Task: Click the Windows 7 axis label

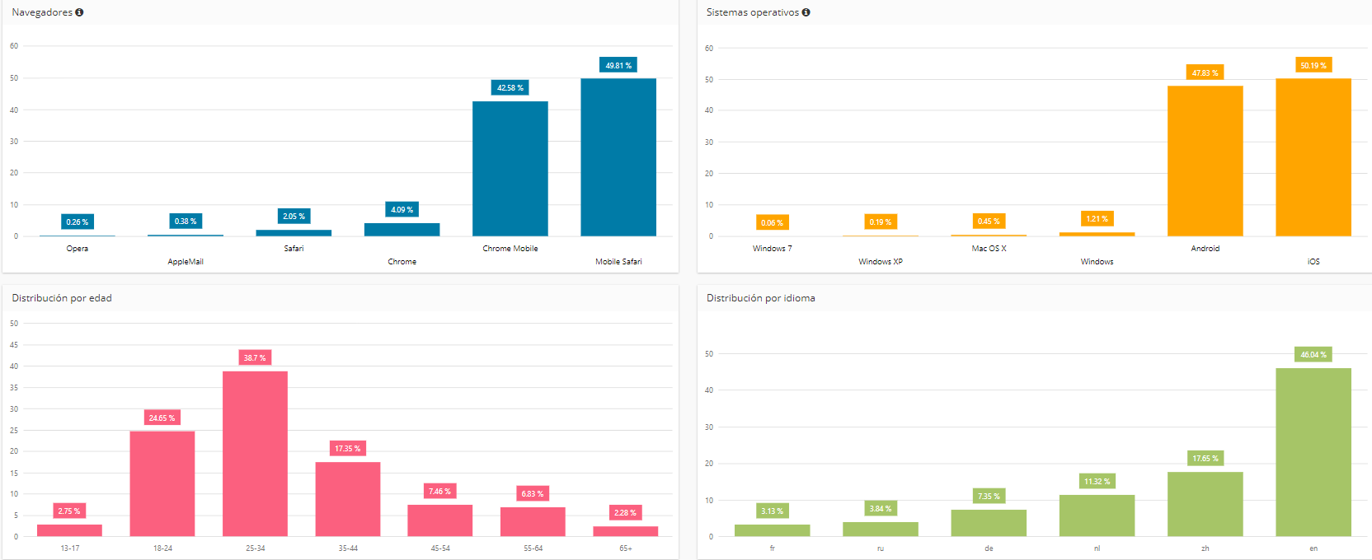Action: point(773,248)
